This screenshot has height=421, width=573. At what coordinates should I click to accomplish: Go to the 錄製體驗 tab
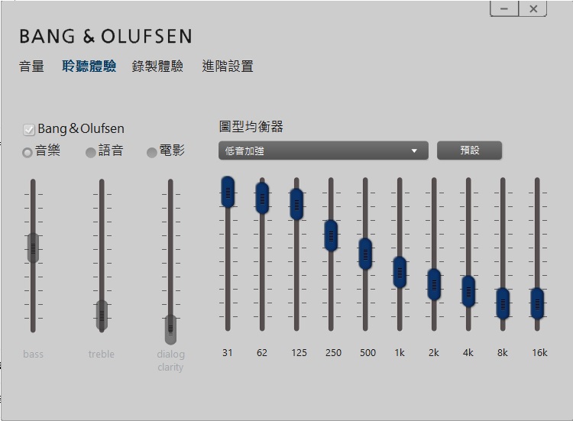(x=157, y=66)
